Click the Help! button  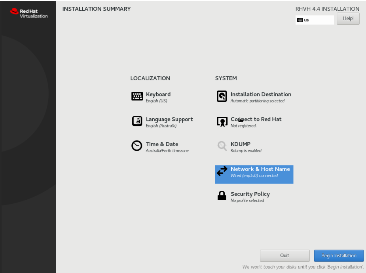click(348, 19)
